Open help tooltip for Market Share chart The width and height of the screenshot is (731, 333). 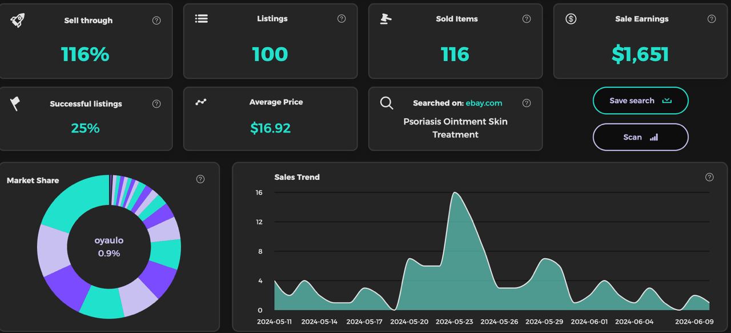200,179
